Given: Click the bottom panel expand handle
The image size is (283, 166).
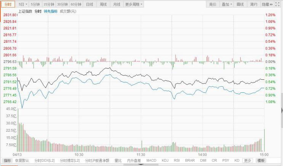Looking at the screenshot, I should [141, 165].
